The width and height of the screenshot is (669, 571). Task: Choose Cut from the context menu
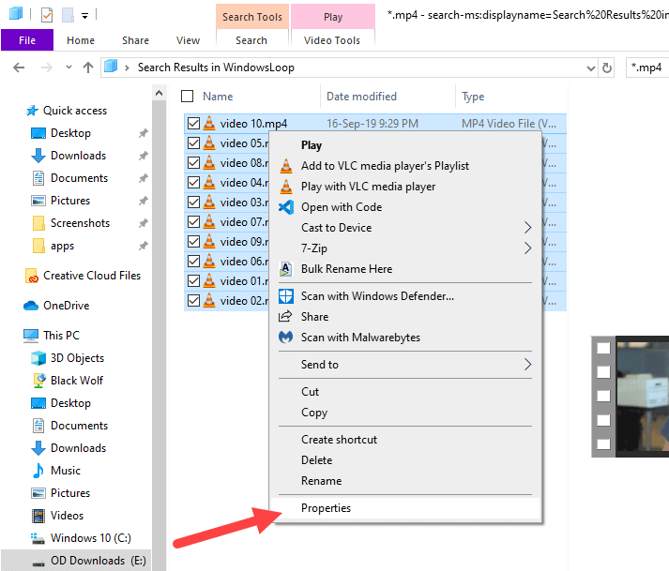(405, 392)
